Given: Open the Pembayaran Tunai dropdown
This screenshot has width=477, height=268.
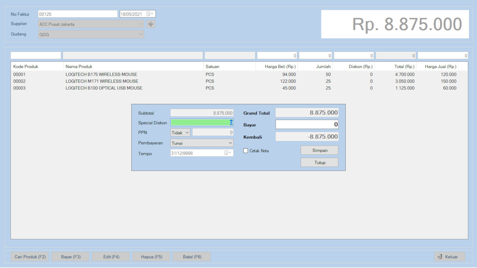Looking at the screenshot, I should (x=202, y=143).
